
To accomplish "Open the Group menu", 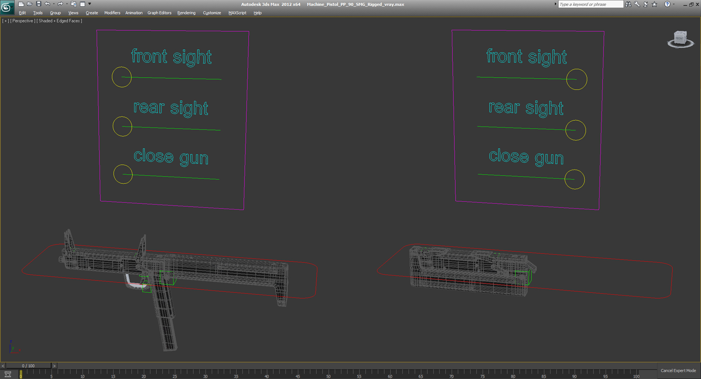I will (55, 13).
